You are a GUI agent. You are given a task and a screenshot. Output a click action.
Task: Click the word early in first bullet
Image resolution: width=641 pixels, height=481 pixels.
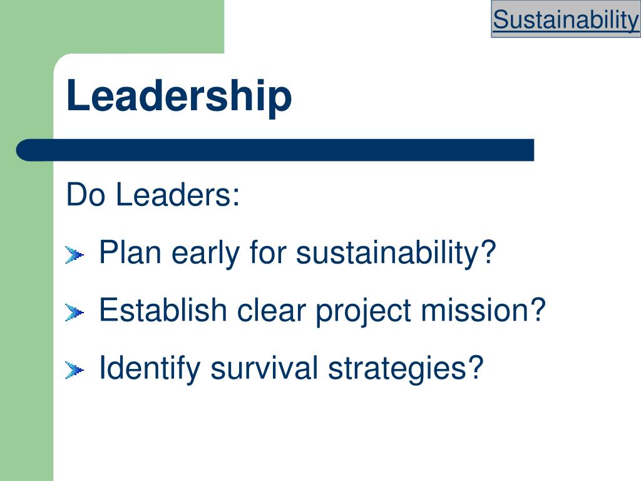pyautogui.click(x=205, y=254)
